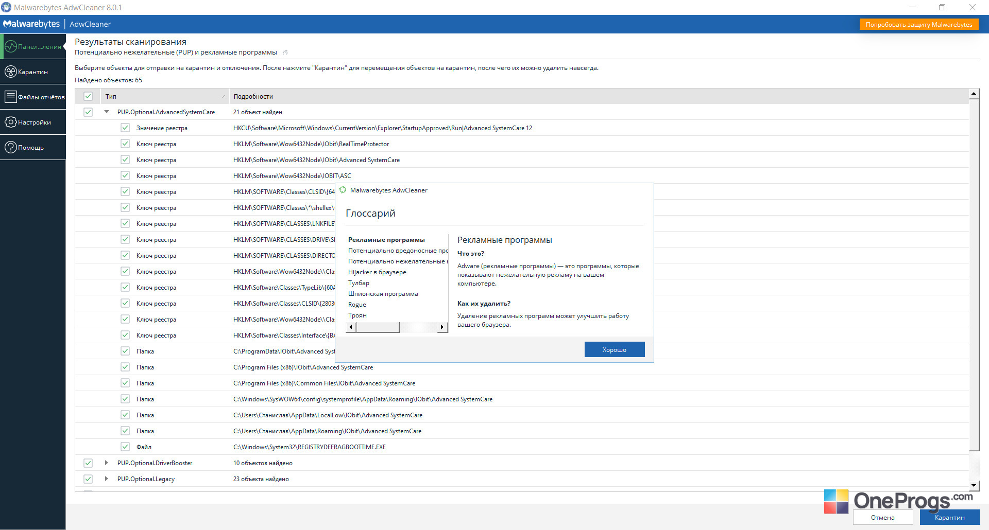Click the blue Карантин button at bottom right

click(x=950, y=517)
